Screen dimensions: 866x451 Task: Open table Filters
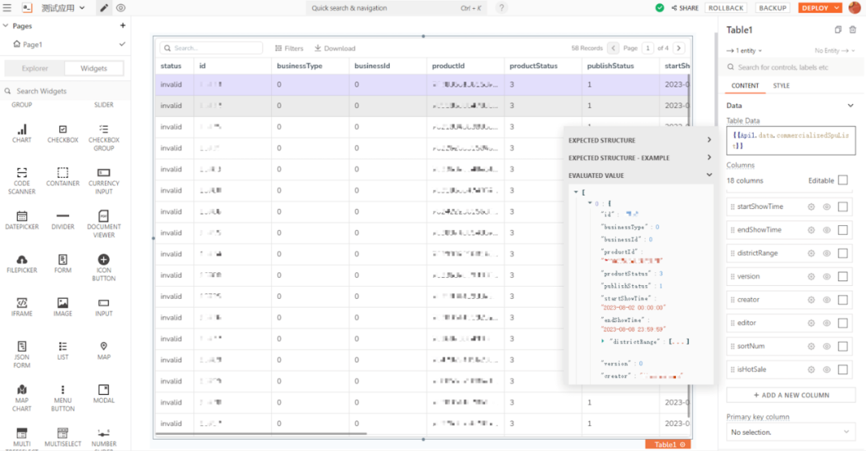click(289, 48)
